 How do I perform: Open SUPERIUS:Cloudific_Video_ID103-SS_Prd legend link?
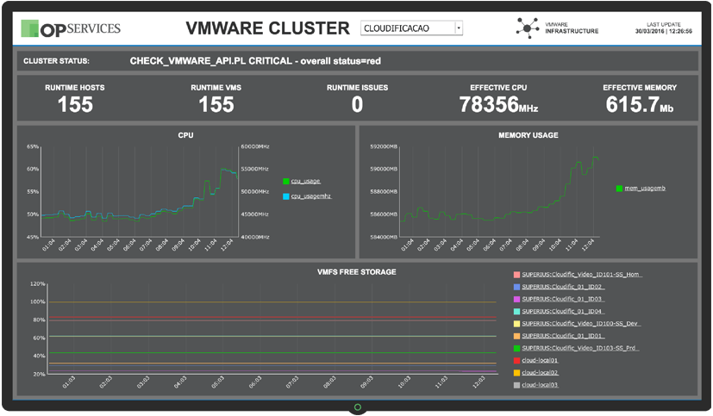point(580,348)
